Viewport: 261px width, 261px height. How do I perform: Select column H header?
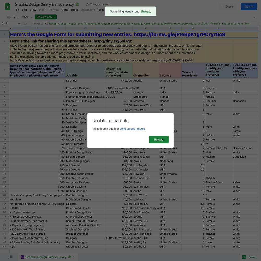[x=218, y=28]
